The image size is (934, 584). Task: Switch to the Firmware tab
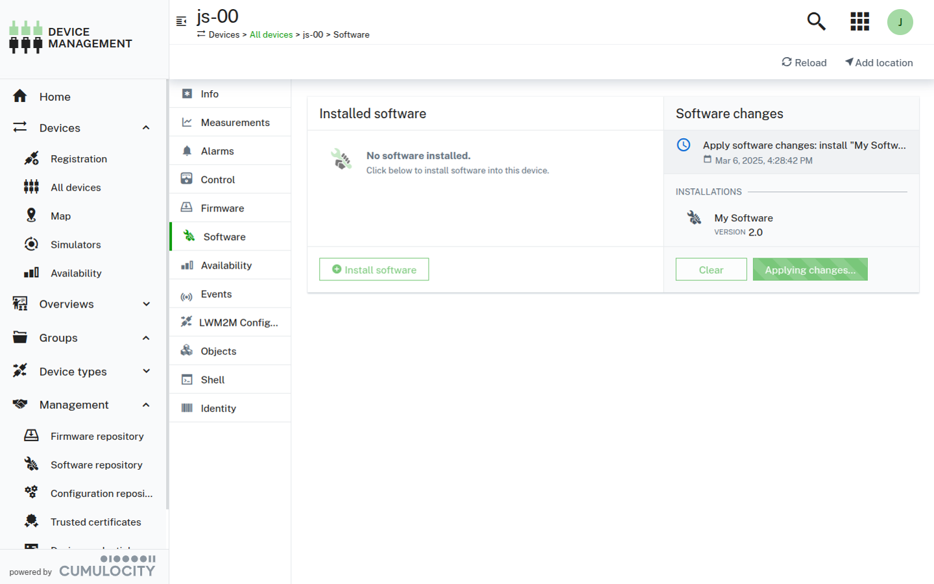tap(222, 208)
